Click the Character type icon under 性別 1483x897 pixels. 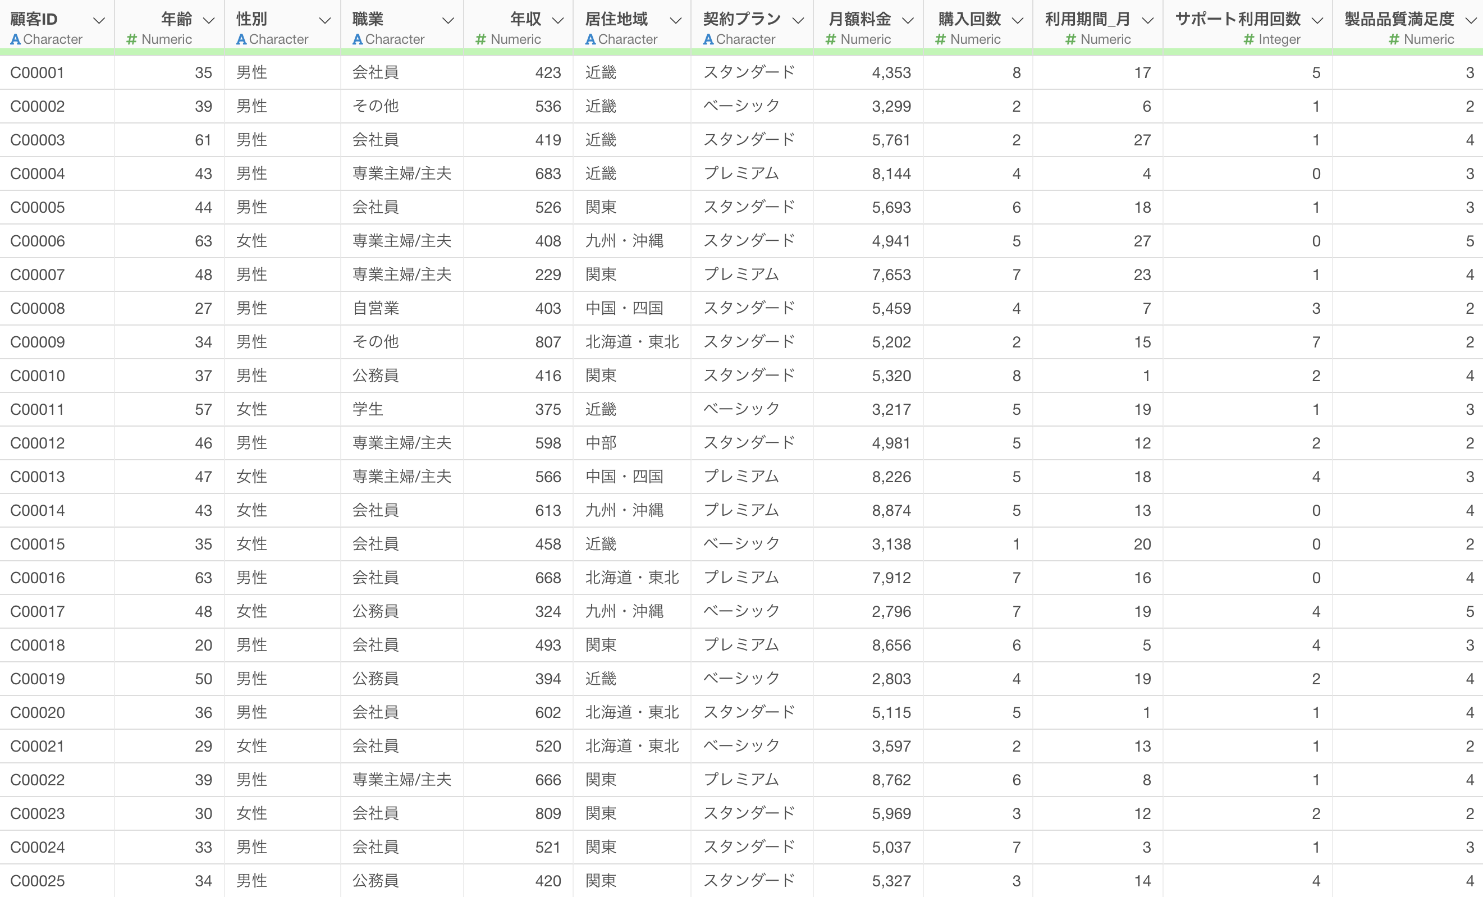[241, 40]
